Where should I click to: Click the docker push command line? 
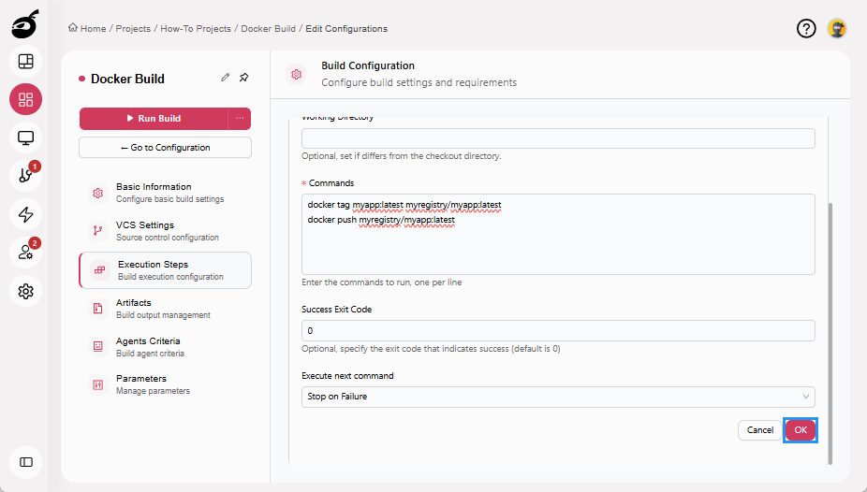click(x=381, y=220)
